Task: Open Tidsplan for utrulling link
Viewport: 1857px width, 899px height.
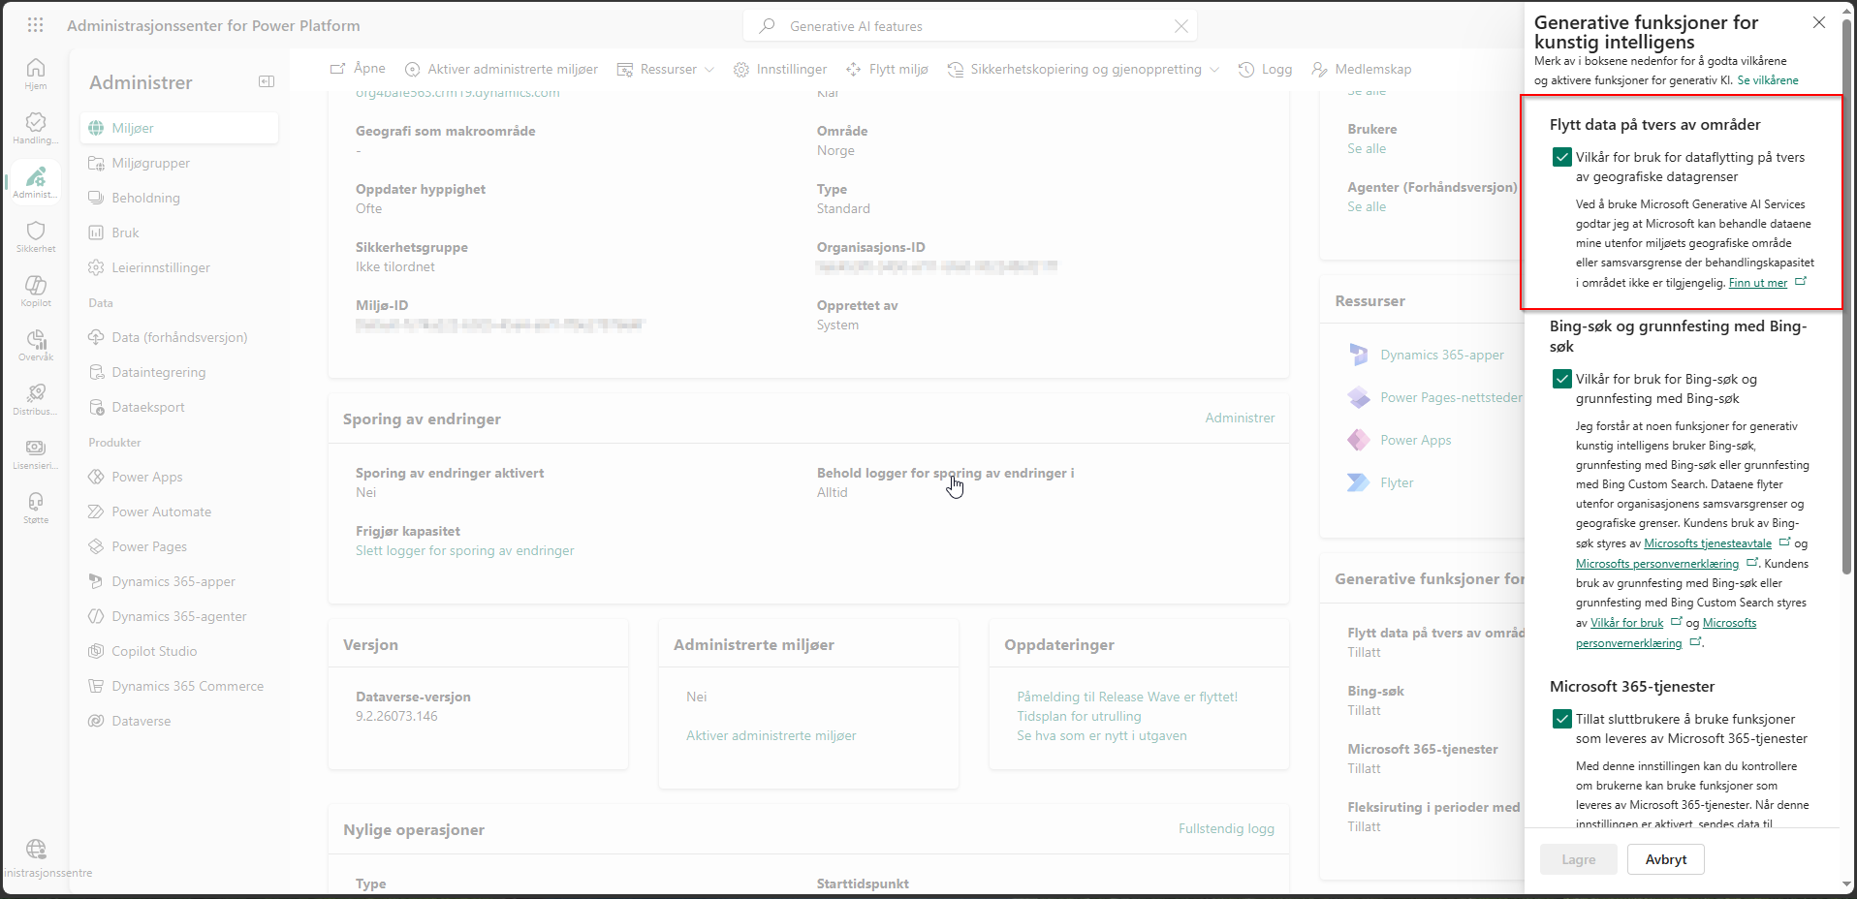Action: coord(1079,716)
